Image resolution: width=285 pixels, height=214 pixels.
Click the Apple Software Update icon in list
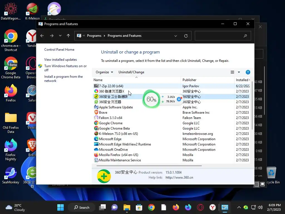(x=96, y=107)
